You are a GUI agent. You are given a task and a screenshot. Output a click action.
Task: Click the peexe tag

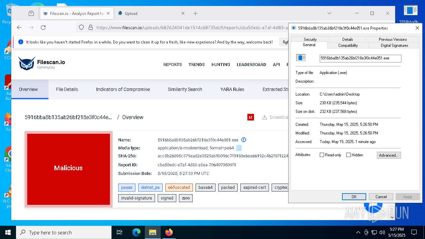(127, 188)
